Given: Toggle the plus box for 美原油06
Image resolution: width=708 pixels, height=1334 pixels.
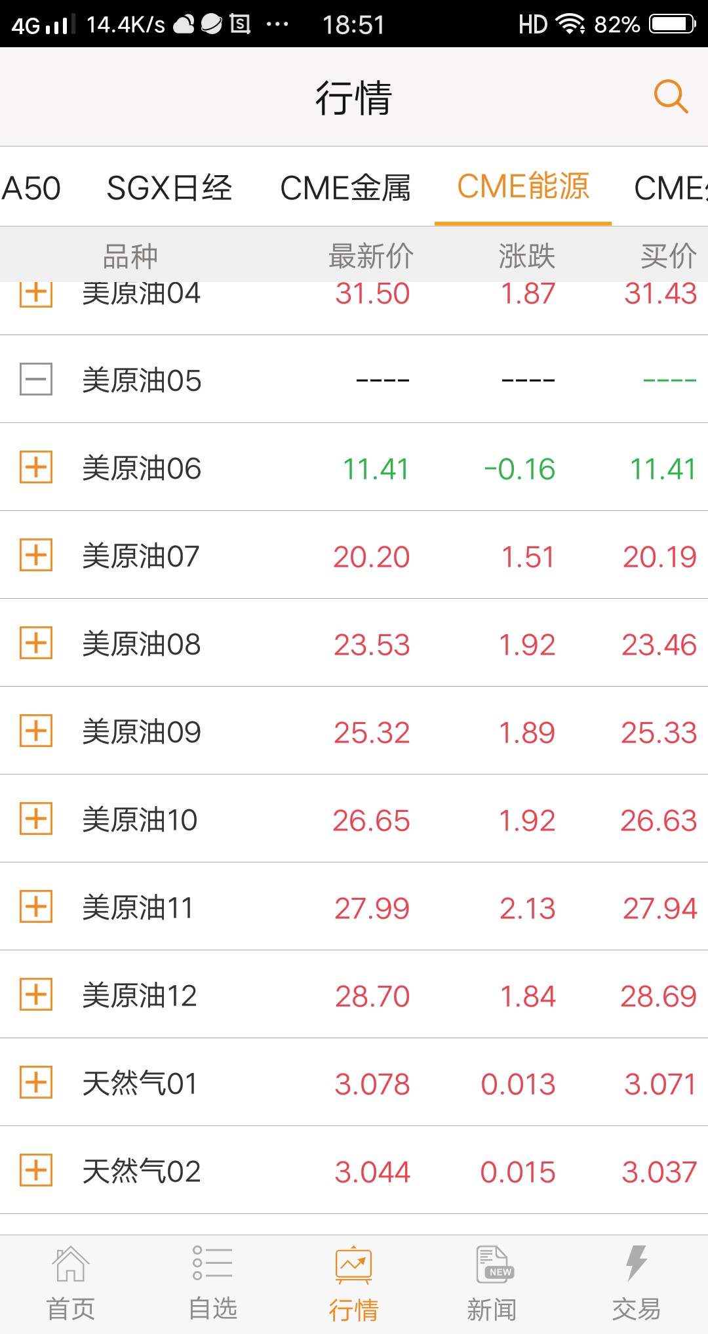Looking at the screenshot, I should point(36,468).
